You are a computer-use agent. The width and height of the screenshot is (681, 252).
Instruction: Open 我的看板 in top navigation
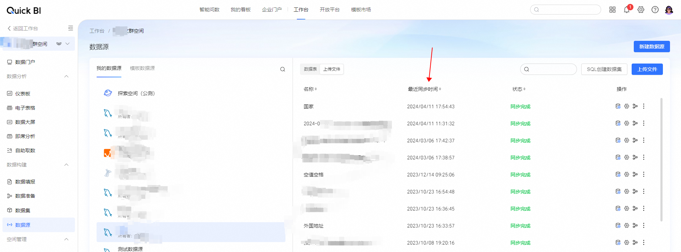point(240,10)
